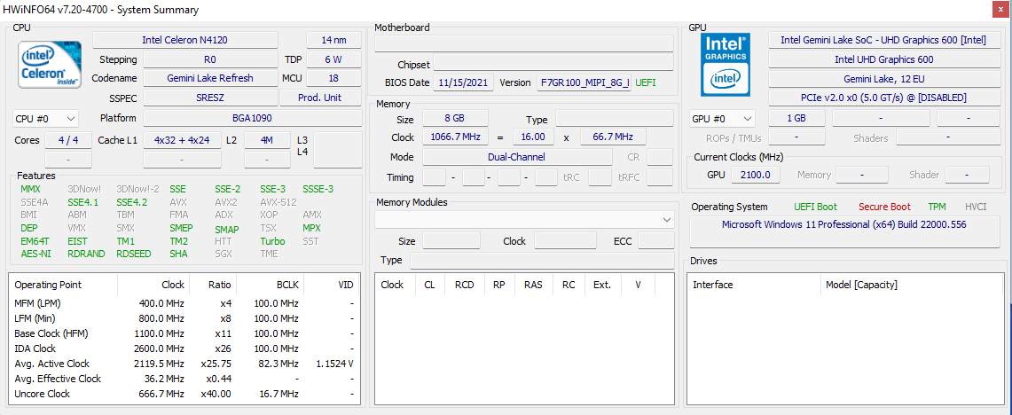1012x415 pixels.
Task: Click the green UEFI label
Action: (647, 82)
